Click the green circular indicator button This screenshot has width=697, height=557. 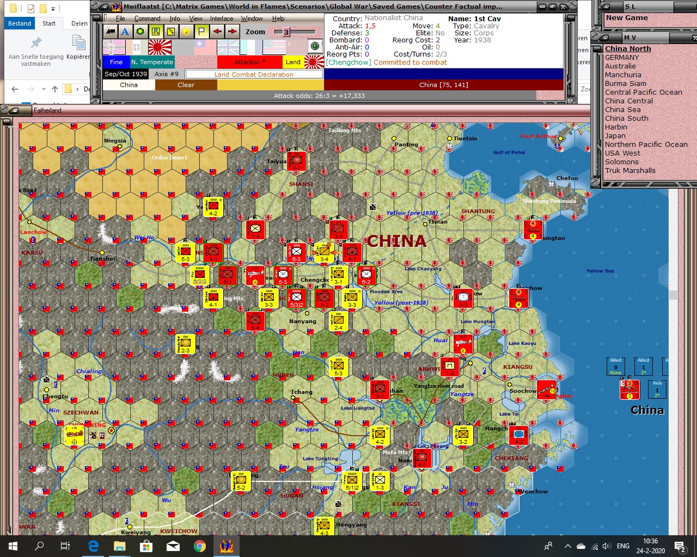coord(315,46)
